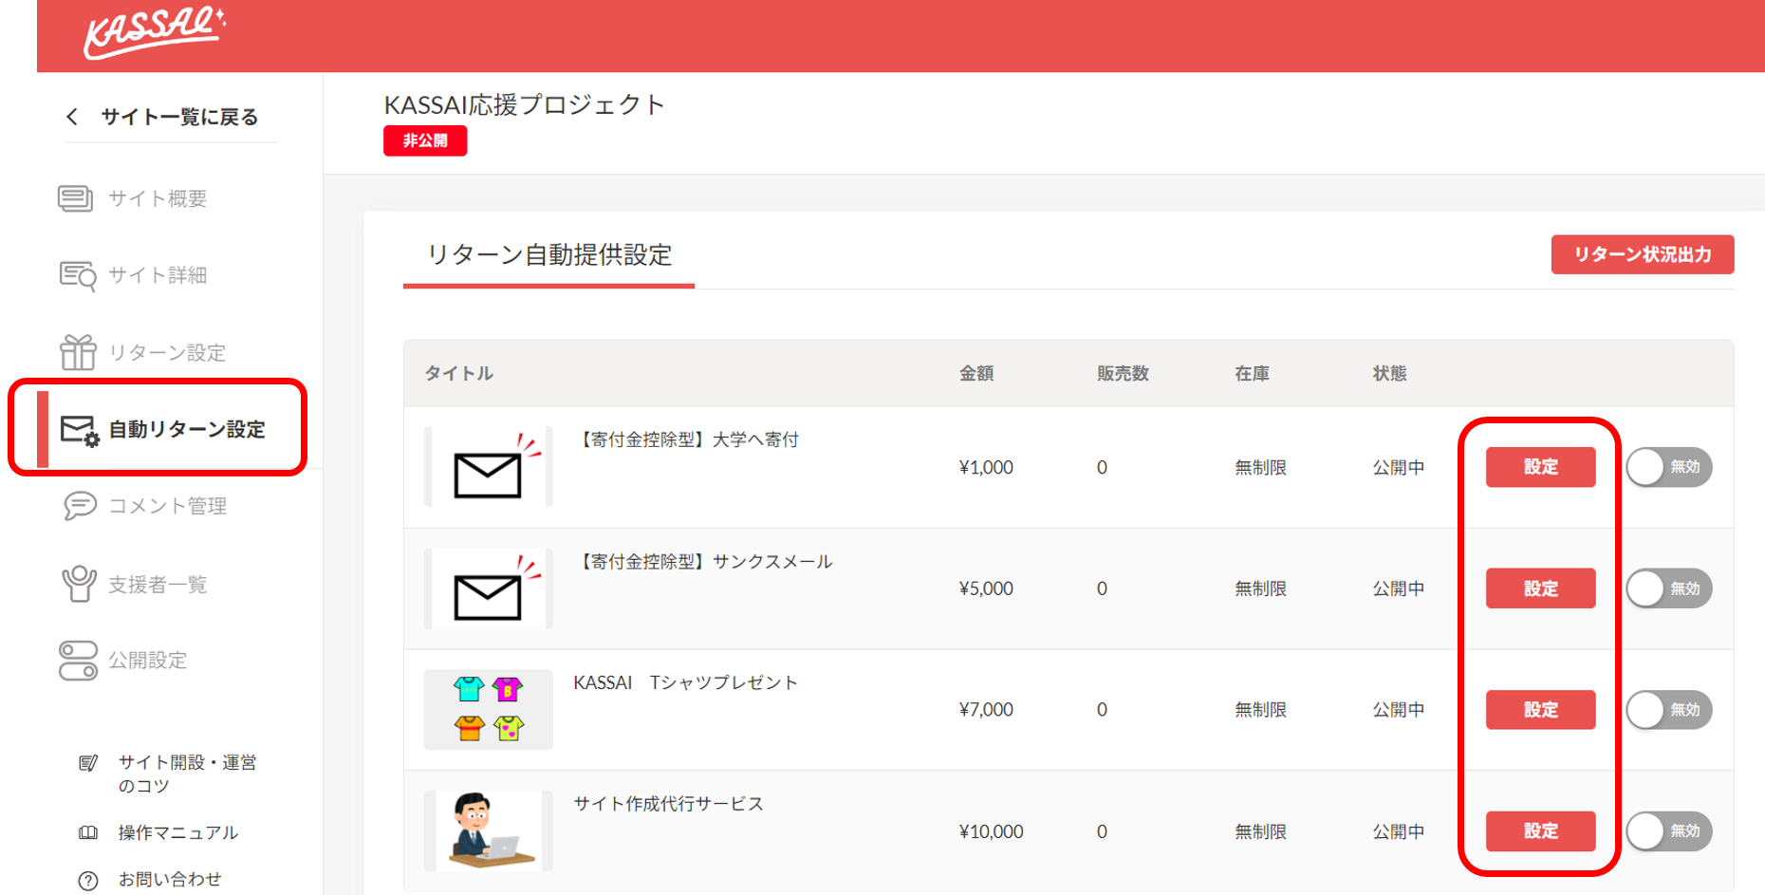Open サイト開設・運営のコツ pencil icon
This screenshot has width=1765, height=895.
pos(88,762)
